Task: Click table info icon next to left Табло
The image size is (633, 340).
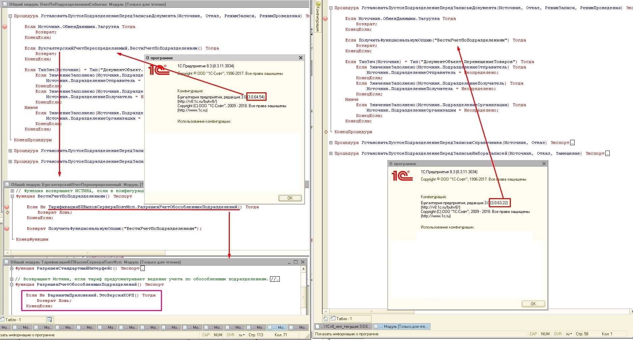Action: pos(50,319)
